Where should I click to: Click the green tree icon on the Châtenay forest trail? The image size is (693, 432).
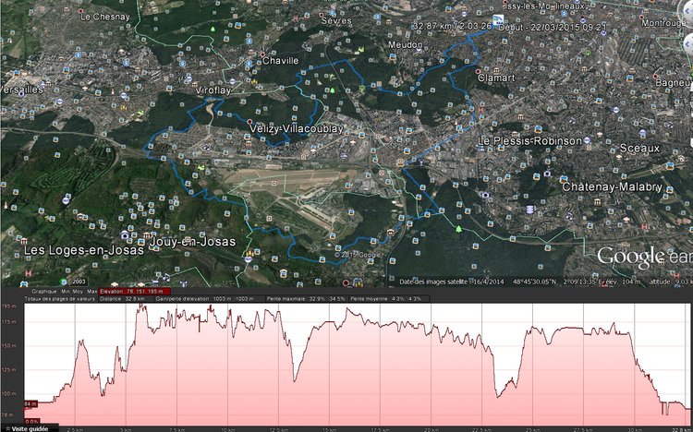tap(458, 229)
